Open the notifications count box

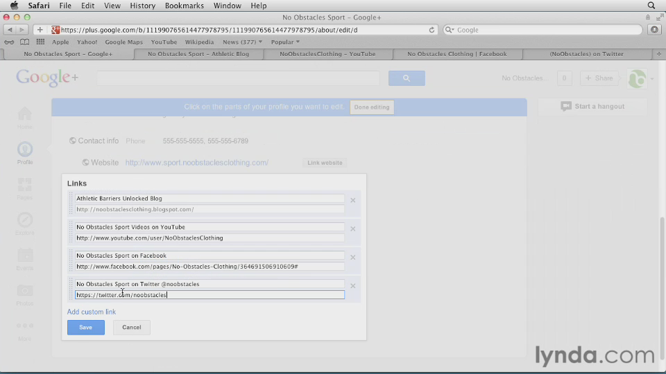coord(564,78)
